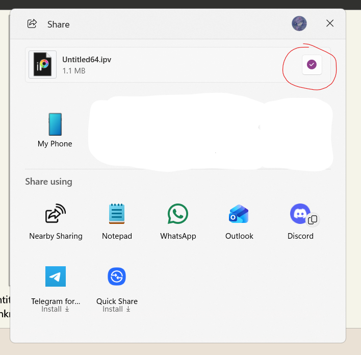The height and width of the screenshot is (355, 361).
Task: Share the file to My Phone
Action: pyautogui.click(x=55, y=130)
